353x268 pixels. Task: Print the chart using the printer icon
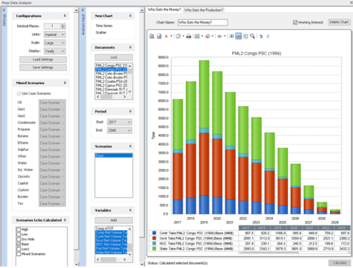(189, 36)
